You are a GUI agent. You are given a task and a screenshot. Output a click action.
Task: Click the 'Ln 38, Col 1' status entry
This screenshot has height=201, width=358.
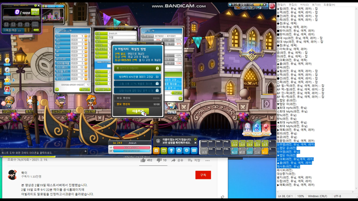coord(285,196)
